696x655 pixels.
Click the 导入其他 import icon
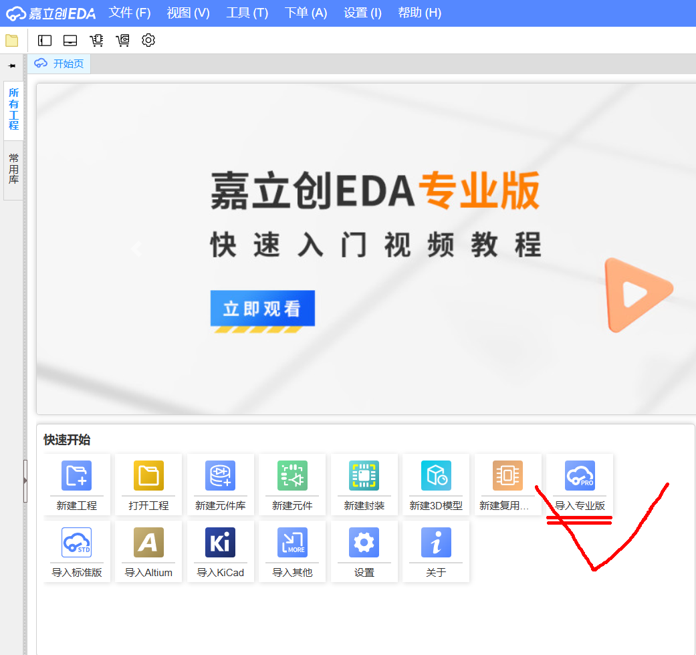[x=292, y=551]
